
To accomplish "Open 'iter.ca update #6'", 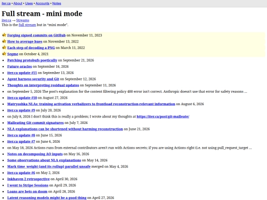I will 21,173.
